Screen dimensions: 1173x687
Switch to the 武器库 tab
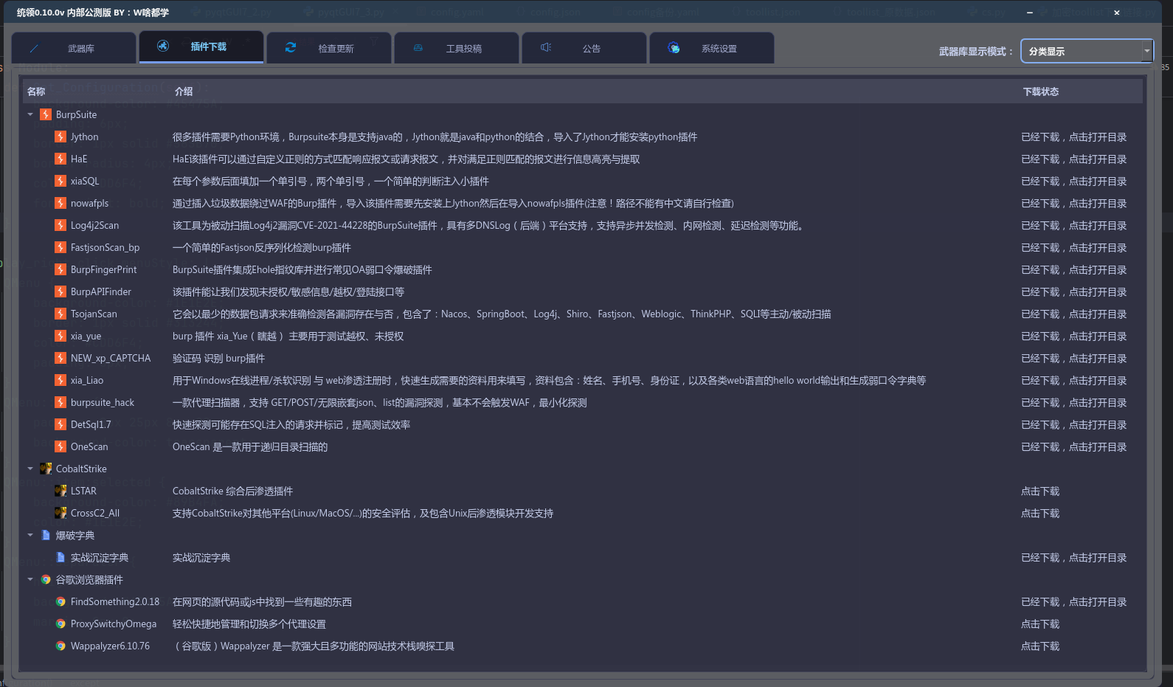tap(74, 48)
